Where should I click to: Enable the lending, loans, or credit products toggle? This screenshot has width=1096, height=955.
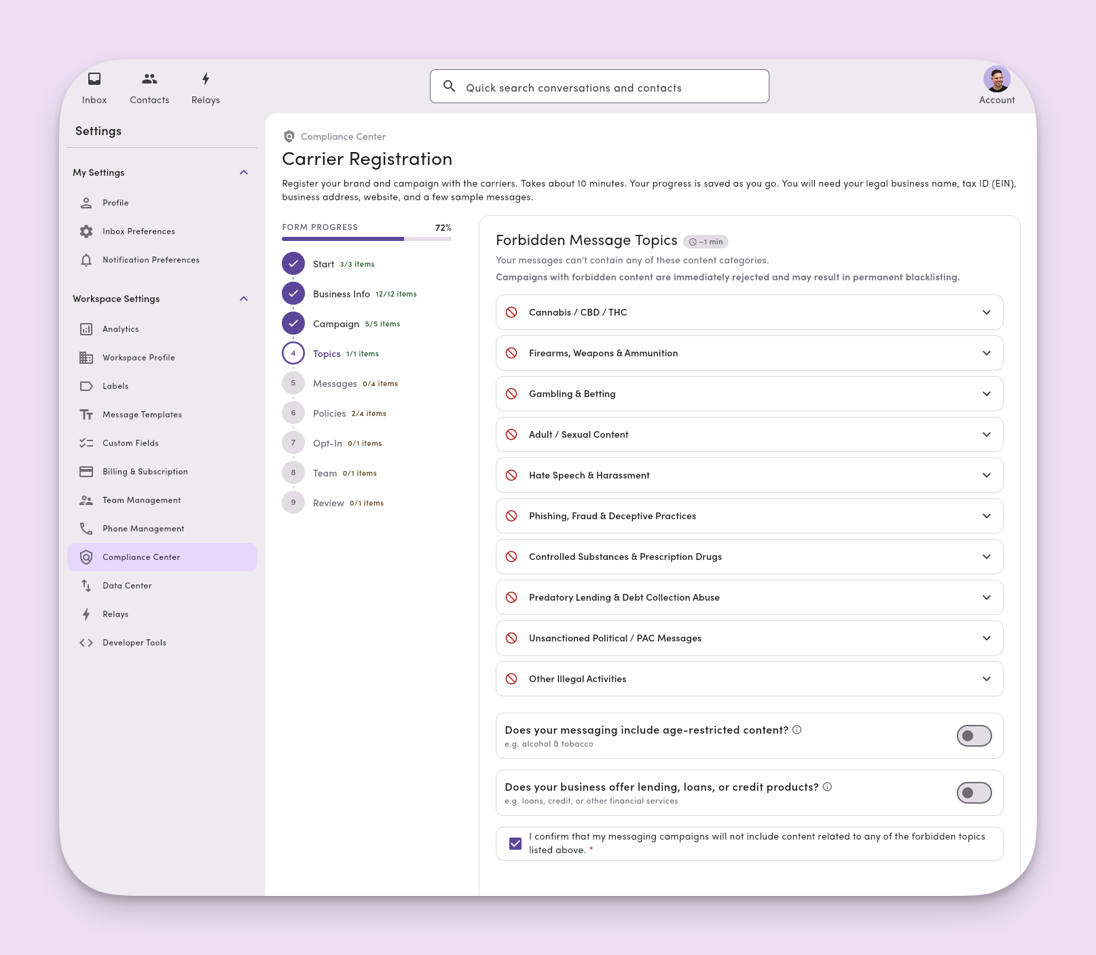point(974,793)
